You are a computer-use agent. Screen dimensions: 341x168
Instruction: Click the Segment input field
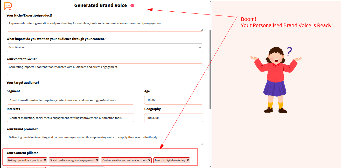tap(70, 100)
